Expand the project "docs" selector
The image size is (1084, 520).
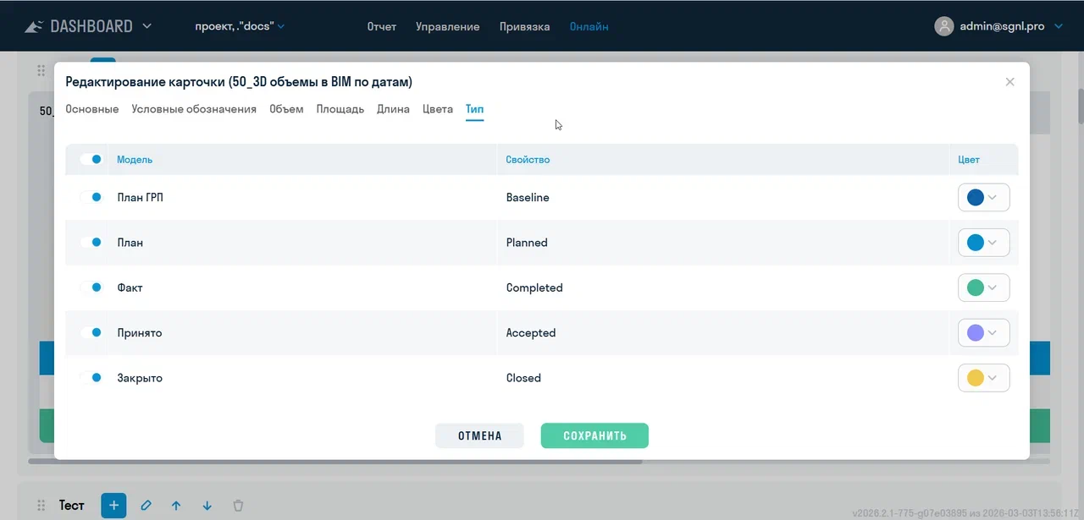(240, 26)
